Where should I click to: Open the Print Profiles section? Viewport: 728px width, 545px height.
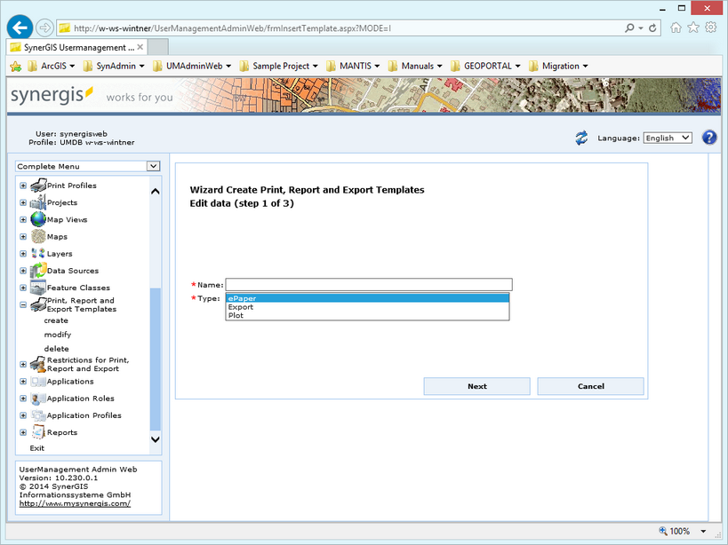tap(36, 186)
